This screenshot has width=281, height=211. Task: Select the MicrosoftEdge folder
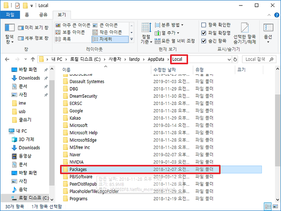83,140
